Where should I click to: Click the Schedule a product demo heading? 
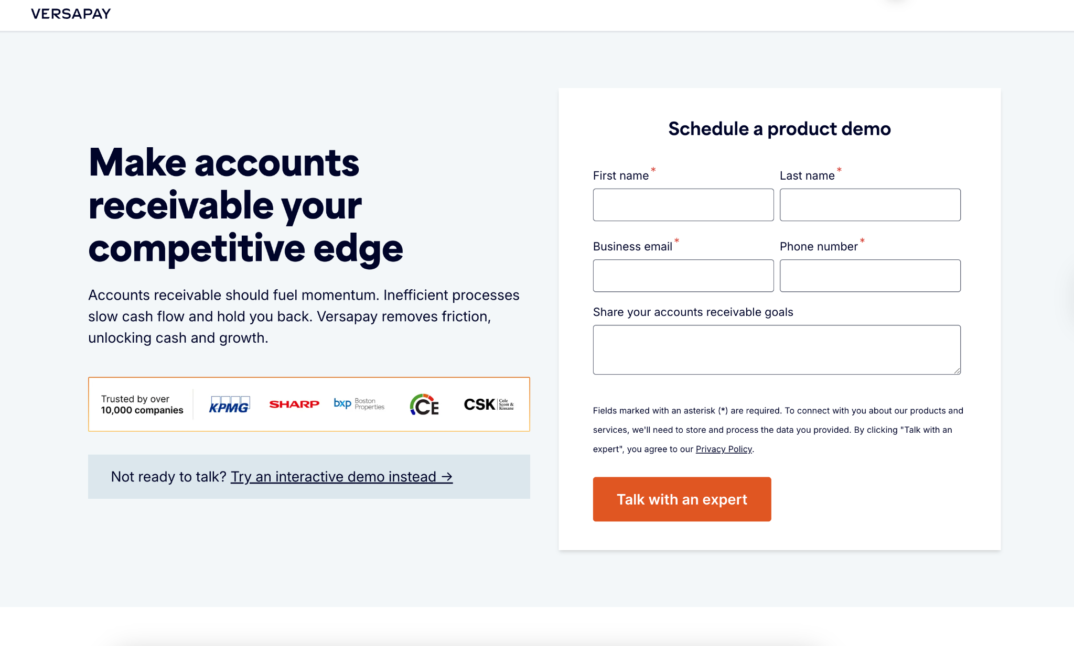[779, 129]
